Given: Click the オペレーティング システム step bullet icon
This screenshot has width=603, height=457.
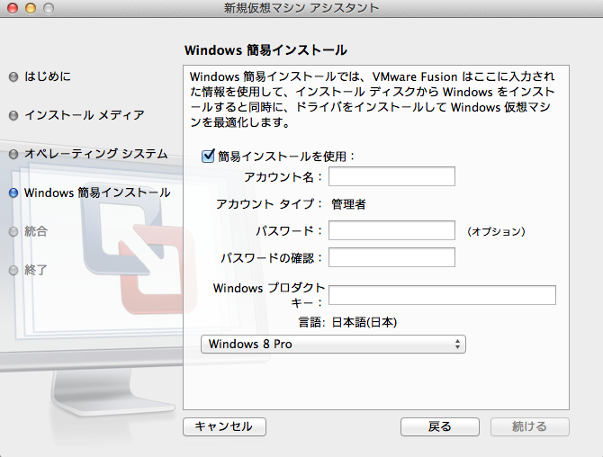Looking at the screenshot, I should [x=13, y=155].
